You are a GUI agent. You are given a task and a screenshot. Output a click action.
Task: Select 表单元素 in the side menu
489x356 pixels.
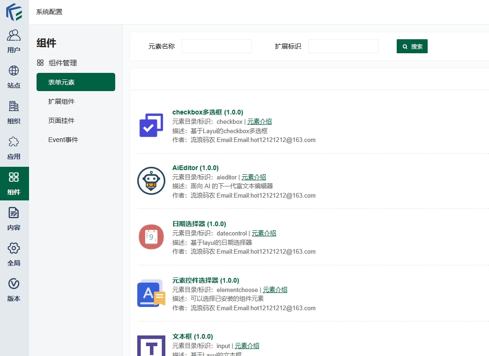[x=76, y=82]
